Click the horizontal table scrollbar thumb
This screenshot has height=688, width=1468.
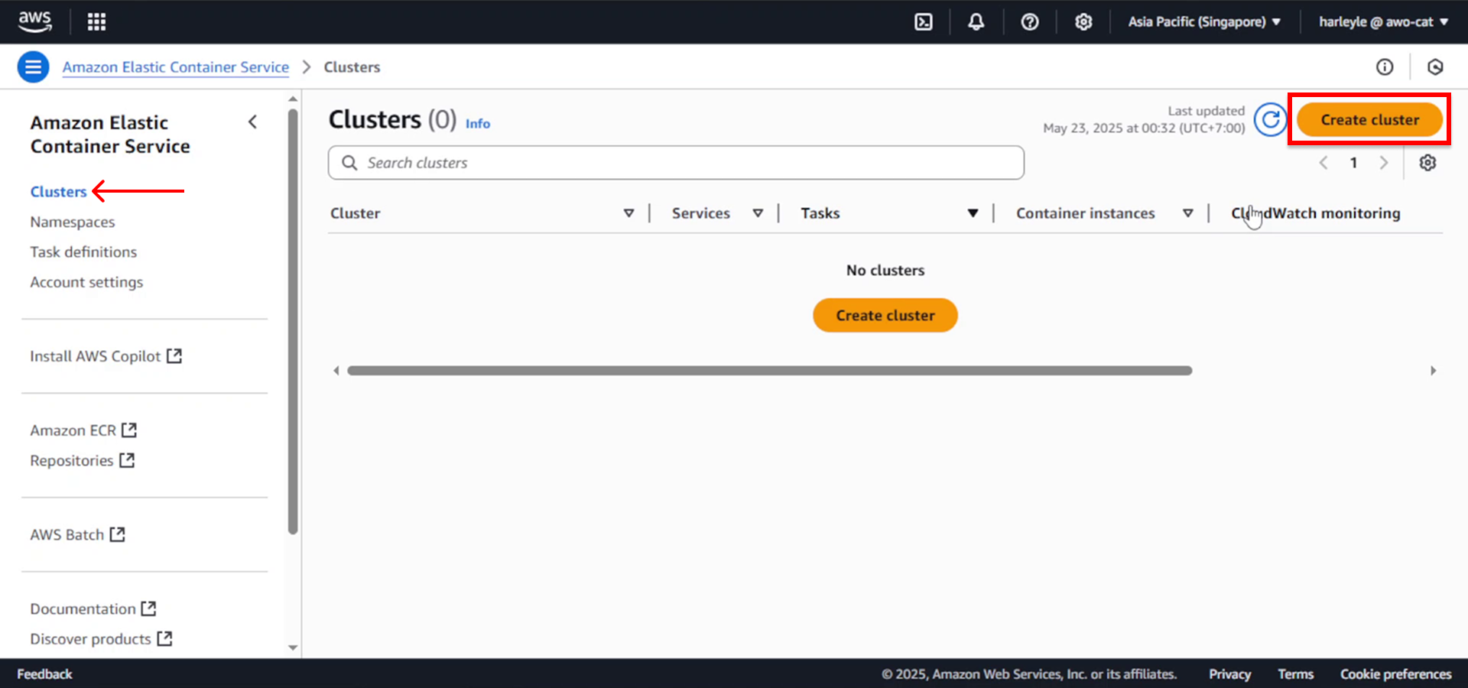[x=769, y=371]
